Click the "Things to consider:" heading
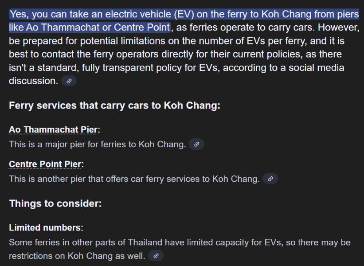This screenshot has height=266, width=364. (x=55, y=203)
